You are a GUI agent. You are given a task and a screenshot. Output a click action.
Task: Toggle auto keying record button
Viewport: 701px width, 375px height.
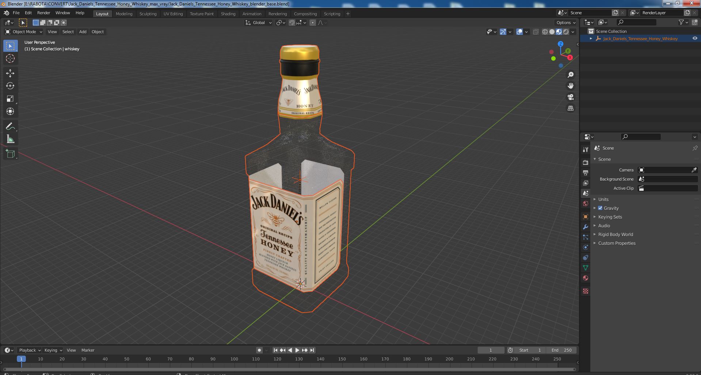pyautogui.click(x=259, y=350)
